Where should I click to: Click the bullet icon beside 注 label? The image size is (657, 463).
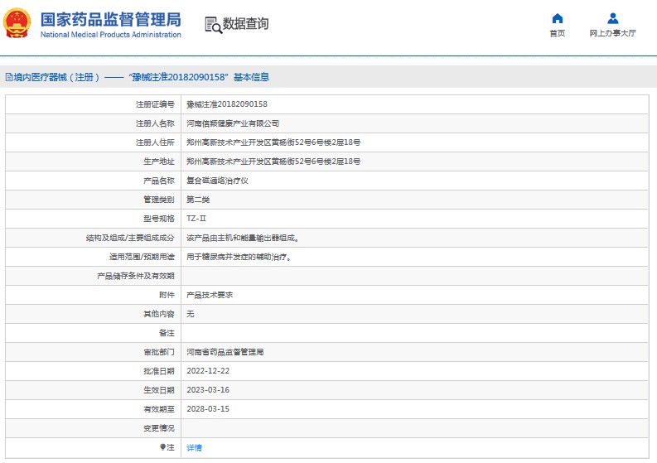click(x=162, y=447)
